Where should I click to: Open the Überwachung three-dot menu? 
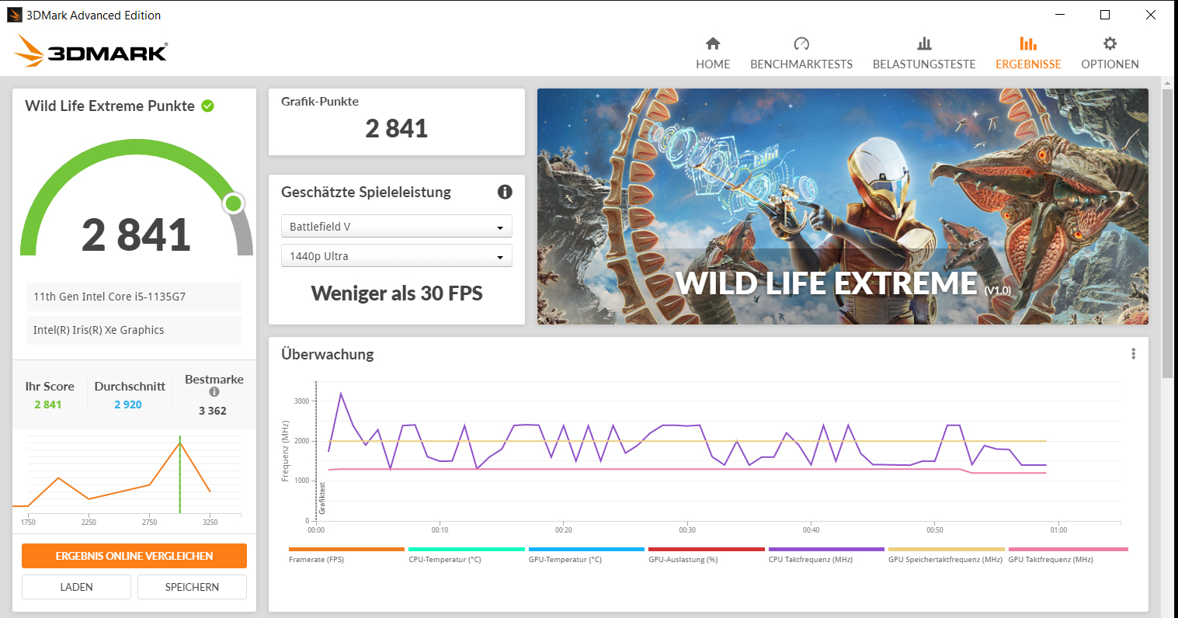coord(1133,354)
